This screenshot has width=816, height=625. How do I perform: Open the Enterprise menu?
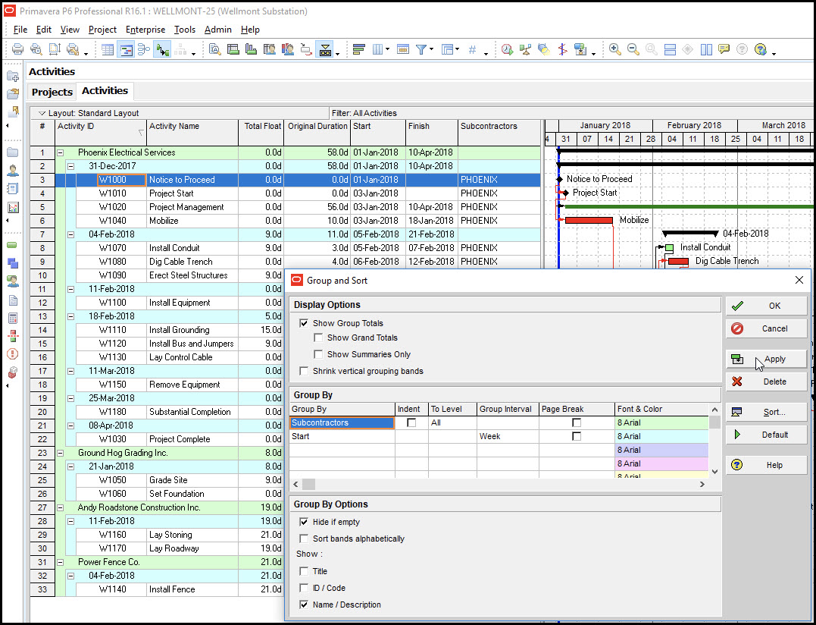[x=145, y=30]
